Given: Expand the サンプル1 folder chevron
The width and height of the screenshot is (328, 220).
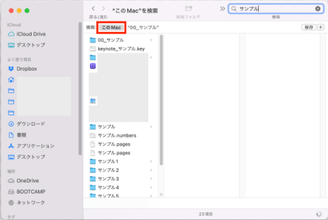Looking at the screenshot, I should [x=151, y=161].
